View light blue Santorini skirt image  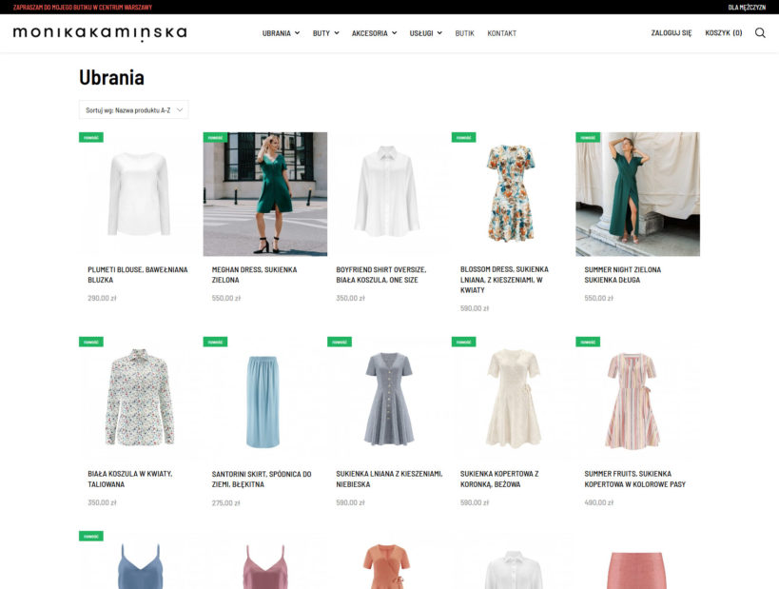click(265, 399)
